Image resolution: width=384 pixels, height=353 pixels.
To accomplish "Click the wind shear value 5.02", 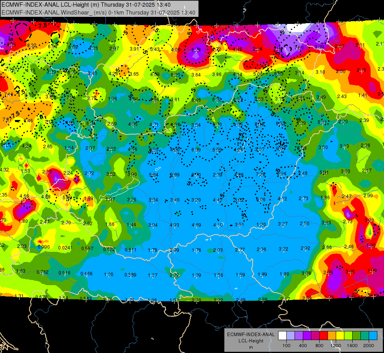I will pos(239,200).
